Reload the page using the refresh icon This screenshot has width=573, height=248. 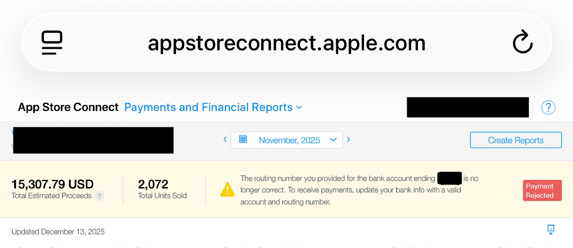coord(522,42)
